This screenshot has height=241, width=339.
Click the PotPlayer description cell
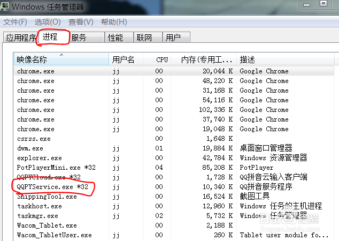(x=257, y=168)
